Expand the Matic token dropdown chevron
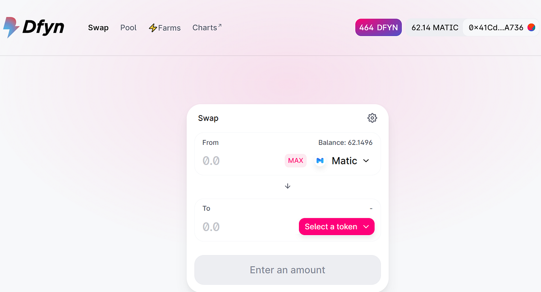541x292 pixels. coord(366,161)
